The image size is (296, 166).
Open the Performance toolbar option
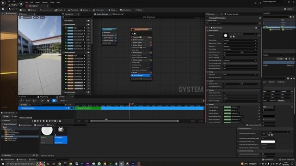pos(99,10)
